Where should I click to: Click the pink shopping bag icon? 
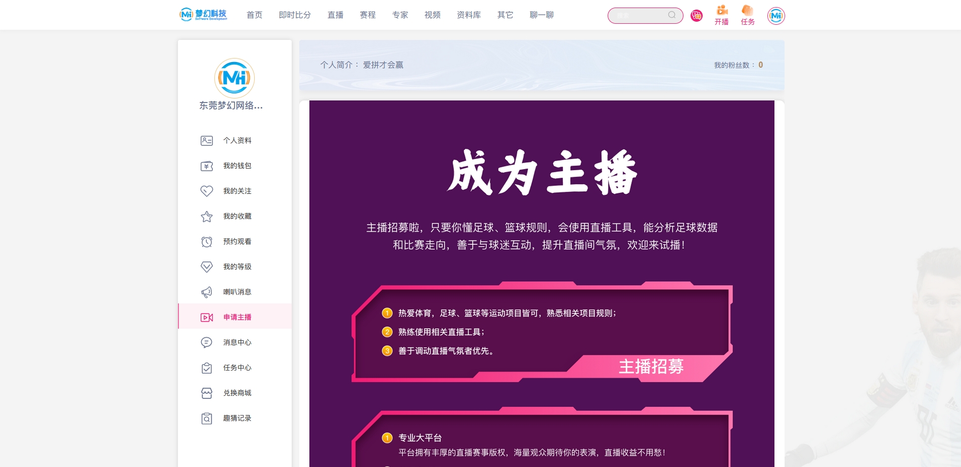697,16
